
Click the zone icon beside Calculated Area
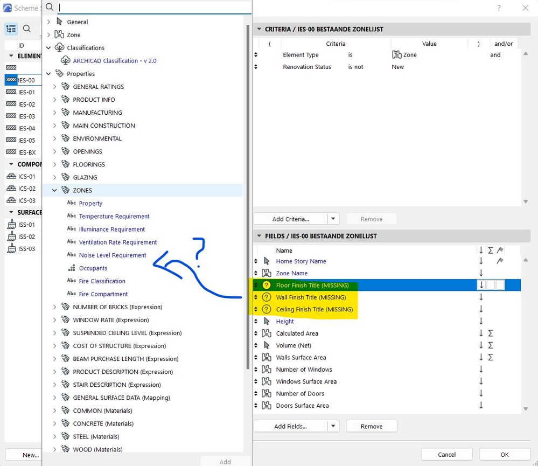pos(267,333)
